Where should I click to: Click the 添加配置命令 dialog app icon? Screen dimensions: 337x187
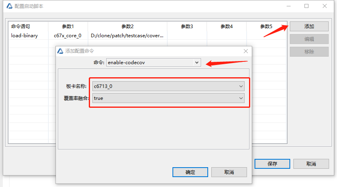pyautogui.click(x=60, y=51)
